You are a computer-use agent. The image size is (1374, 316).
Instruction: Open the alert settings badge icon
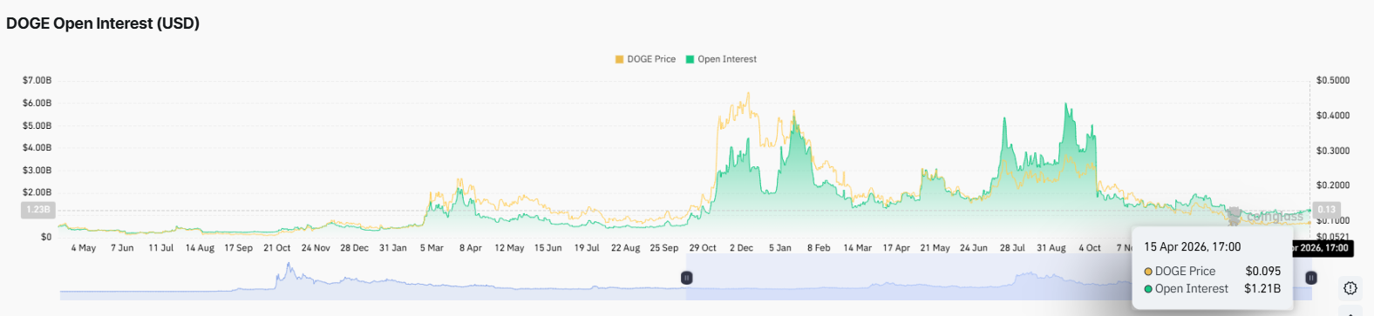click(1350, 288)
